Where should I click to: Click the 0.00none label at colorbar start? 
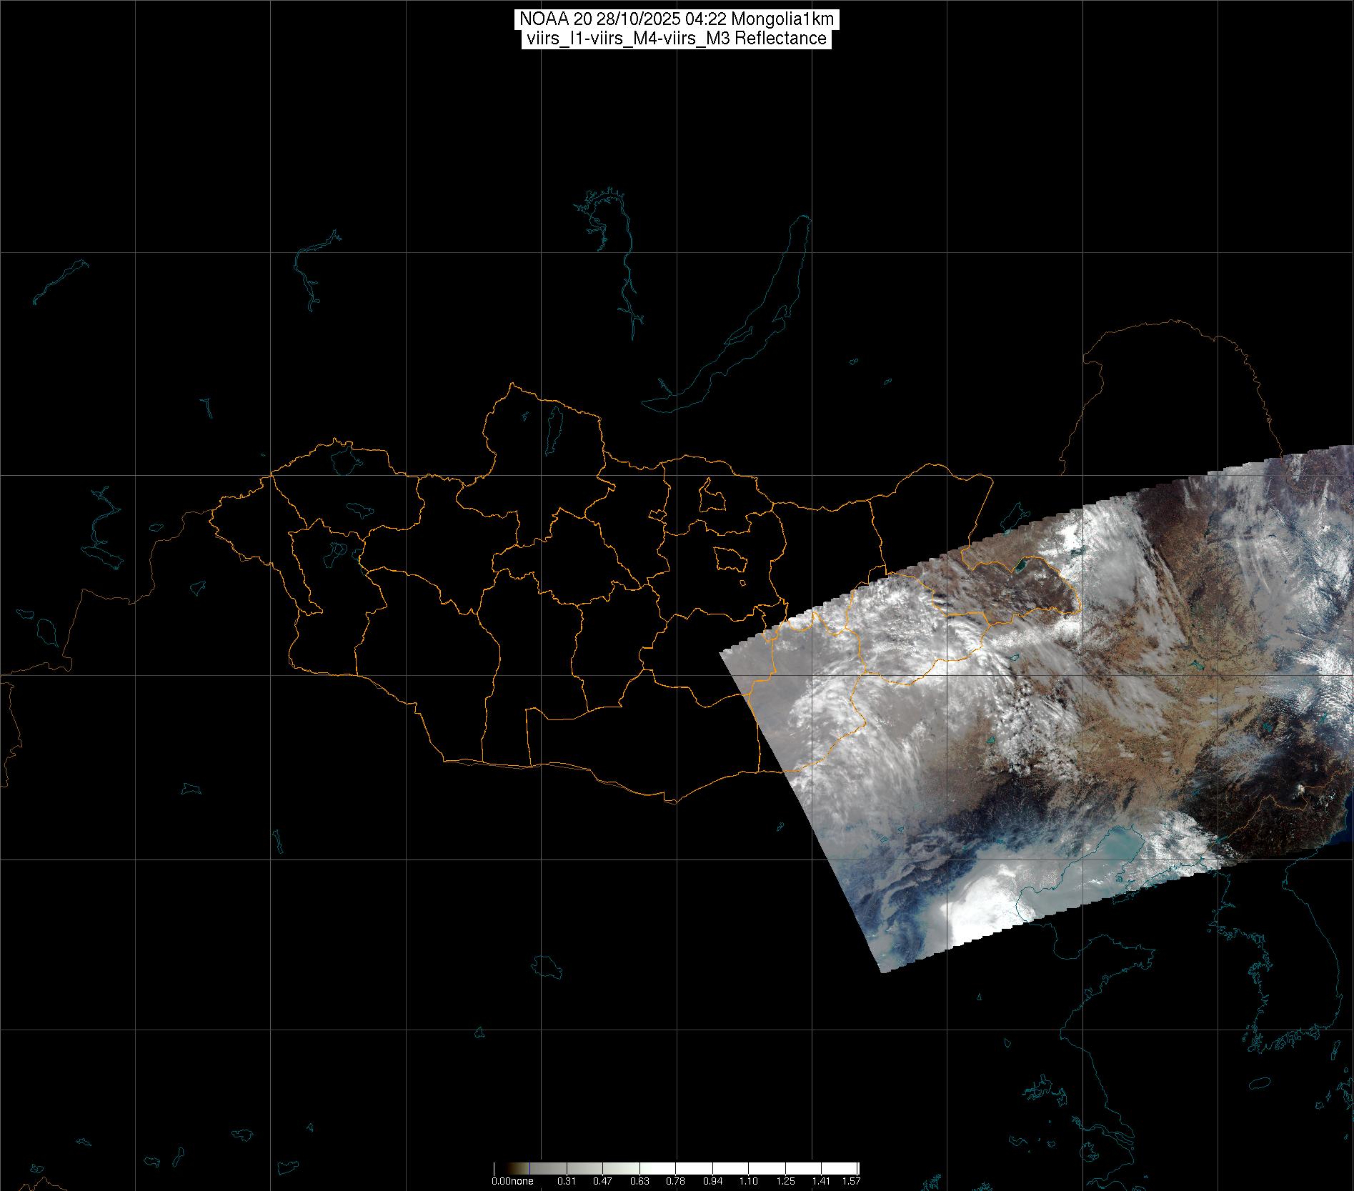coord(512,1181)
